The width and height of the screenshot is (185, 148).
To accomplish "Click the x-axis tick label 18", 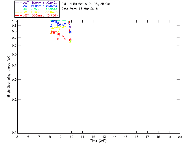I will point(158,137).
